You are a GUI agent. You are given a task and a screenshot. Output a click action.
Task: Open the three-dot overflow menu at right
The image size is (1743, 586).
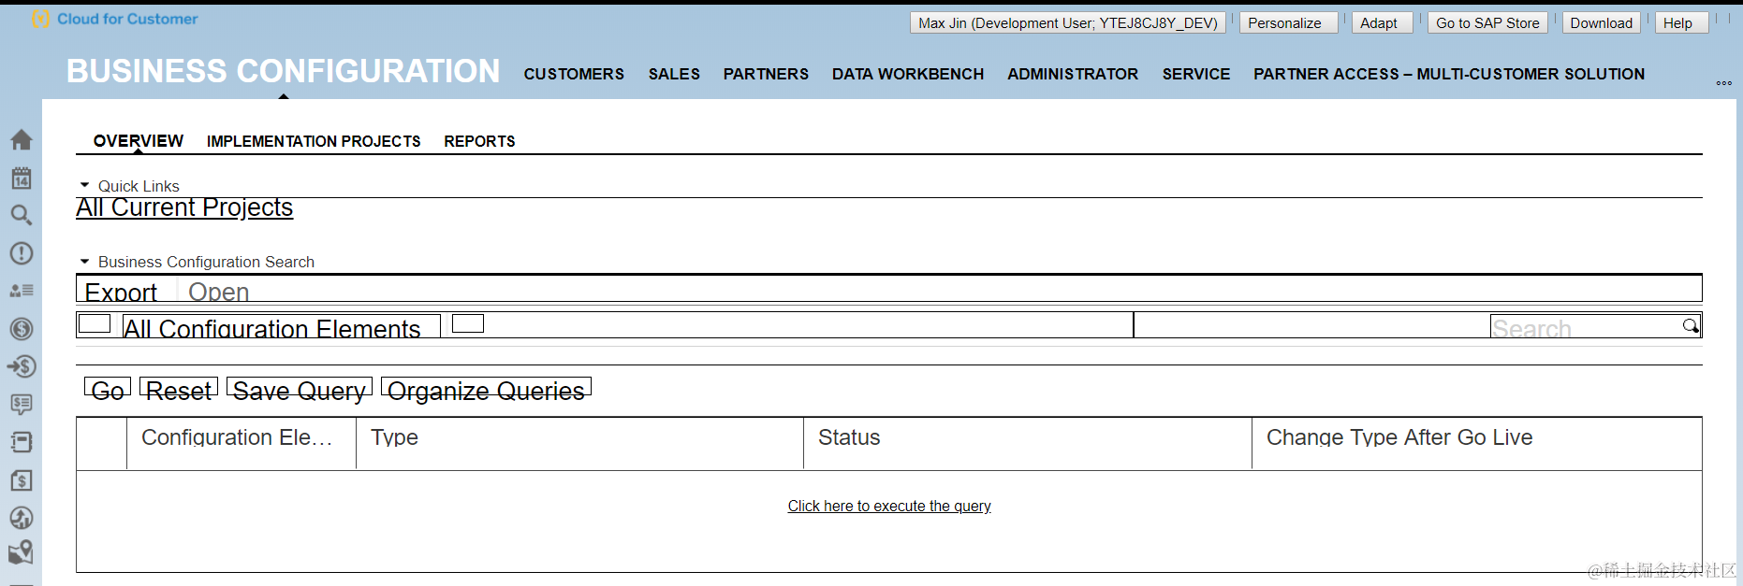tap(1723, 83)
